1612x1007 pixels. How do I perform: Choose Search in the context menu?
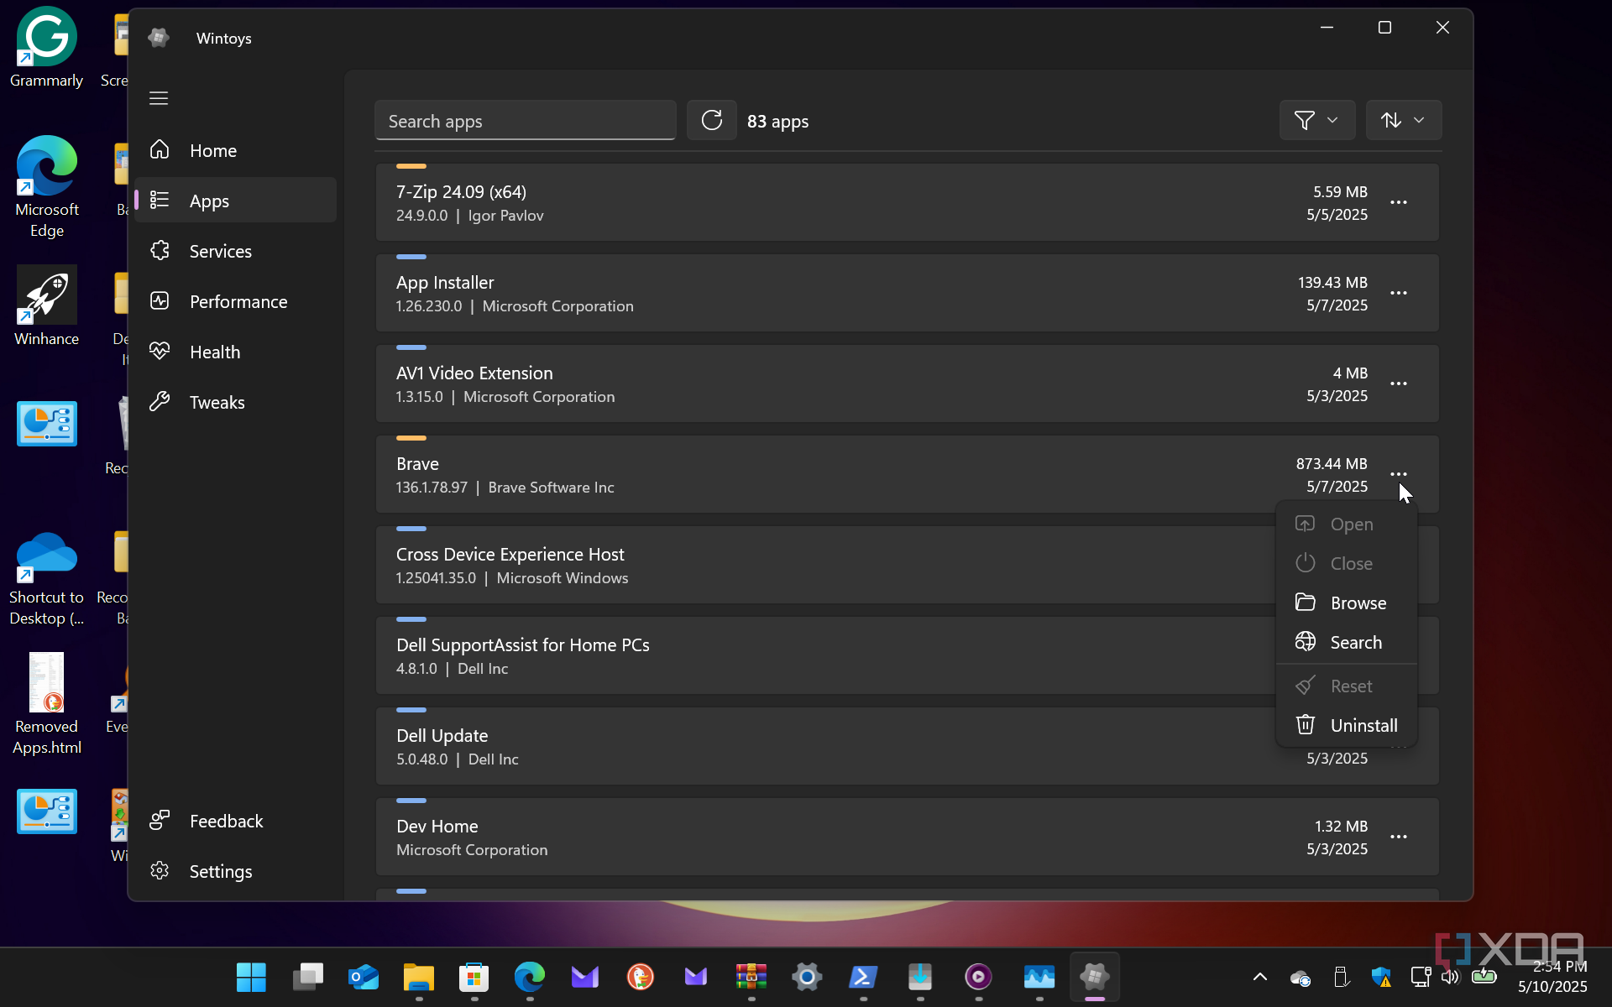(1347, 642)
